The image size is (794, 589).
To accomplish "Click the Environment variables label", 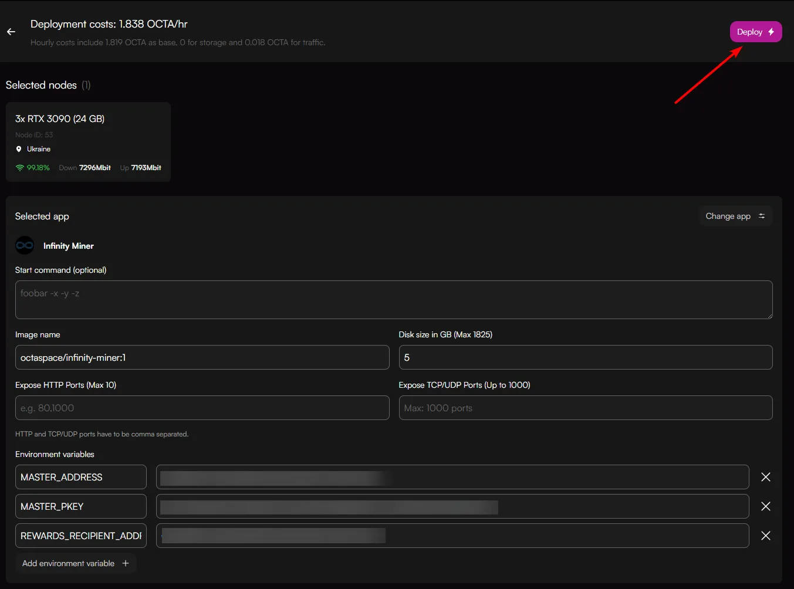I will point(55,454).
